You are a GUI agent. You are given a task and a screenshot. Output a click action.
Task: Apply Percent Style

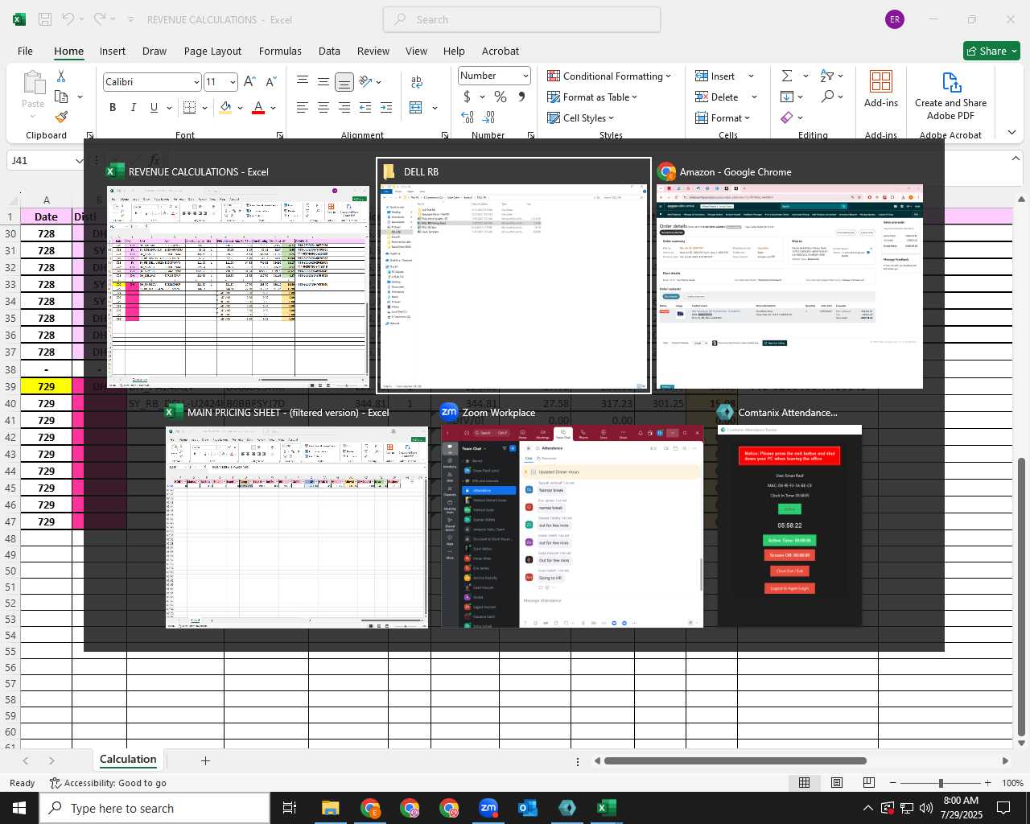501,97
